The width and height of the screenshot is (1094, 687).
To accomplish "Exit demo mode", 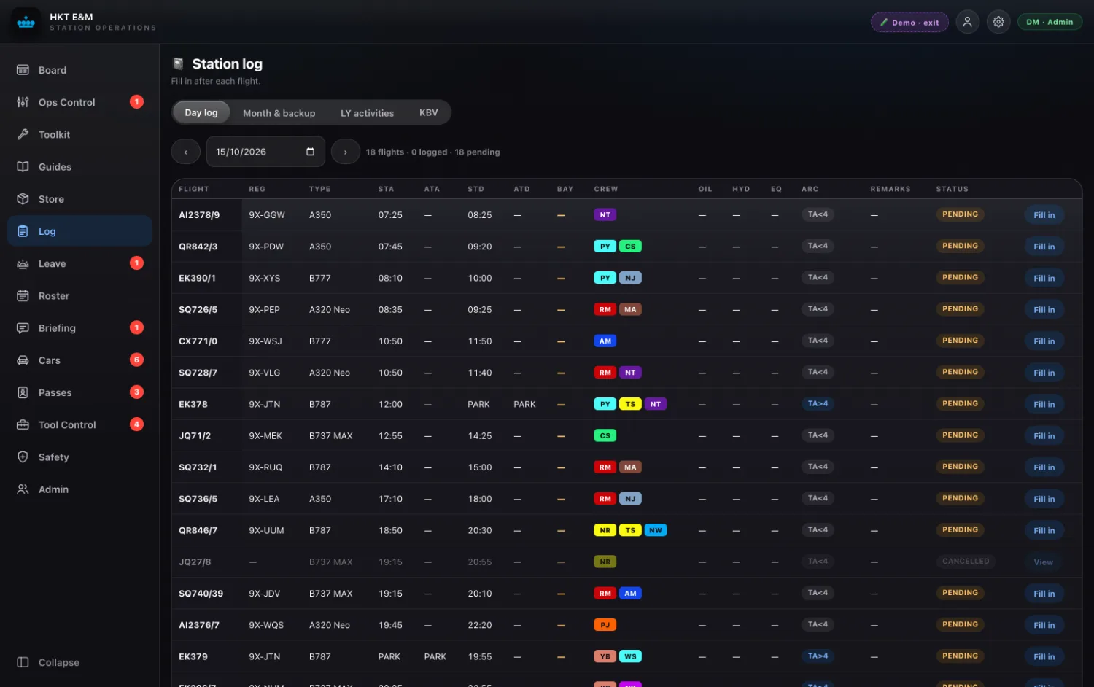I will 909,22.
